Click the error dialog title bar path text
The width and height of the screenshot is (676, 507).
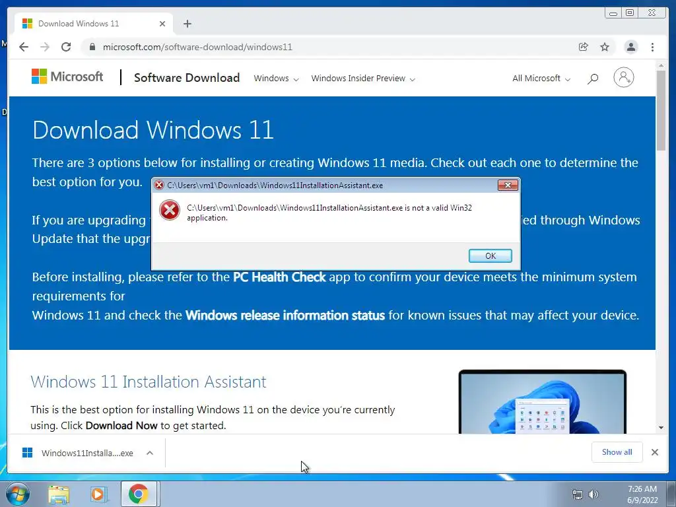tap(275, 186)
